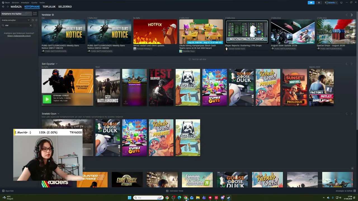Image resolution: width=358 pixels, height=201 pixels.
Task: Select the Sunset Motel Prologue cover
Action: tap(295, 87)
